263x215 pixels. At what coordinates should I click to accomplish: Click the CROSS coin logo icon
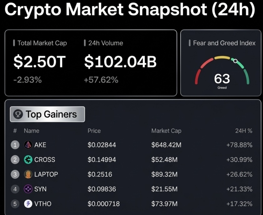tap(28, 159)
